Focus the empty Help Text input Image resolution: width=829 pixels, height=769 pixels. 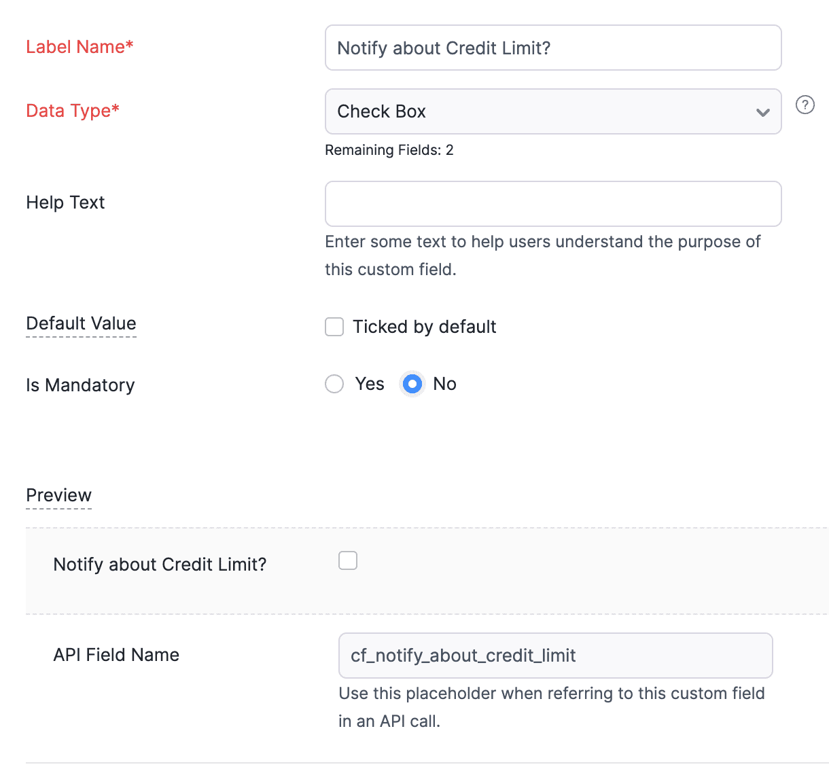(x=553, y=204)
